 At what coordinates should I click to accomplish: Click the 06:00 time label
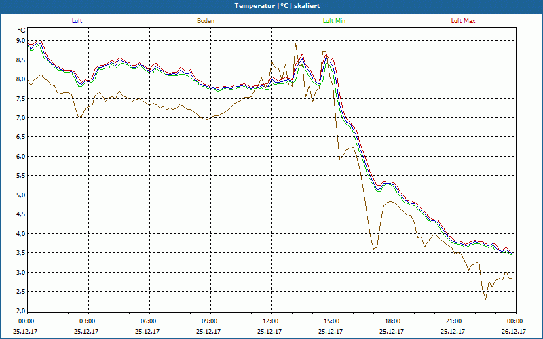[x=149, y=321]
